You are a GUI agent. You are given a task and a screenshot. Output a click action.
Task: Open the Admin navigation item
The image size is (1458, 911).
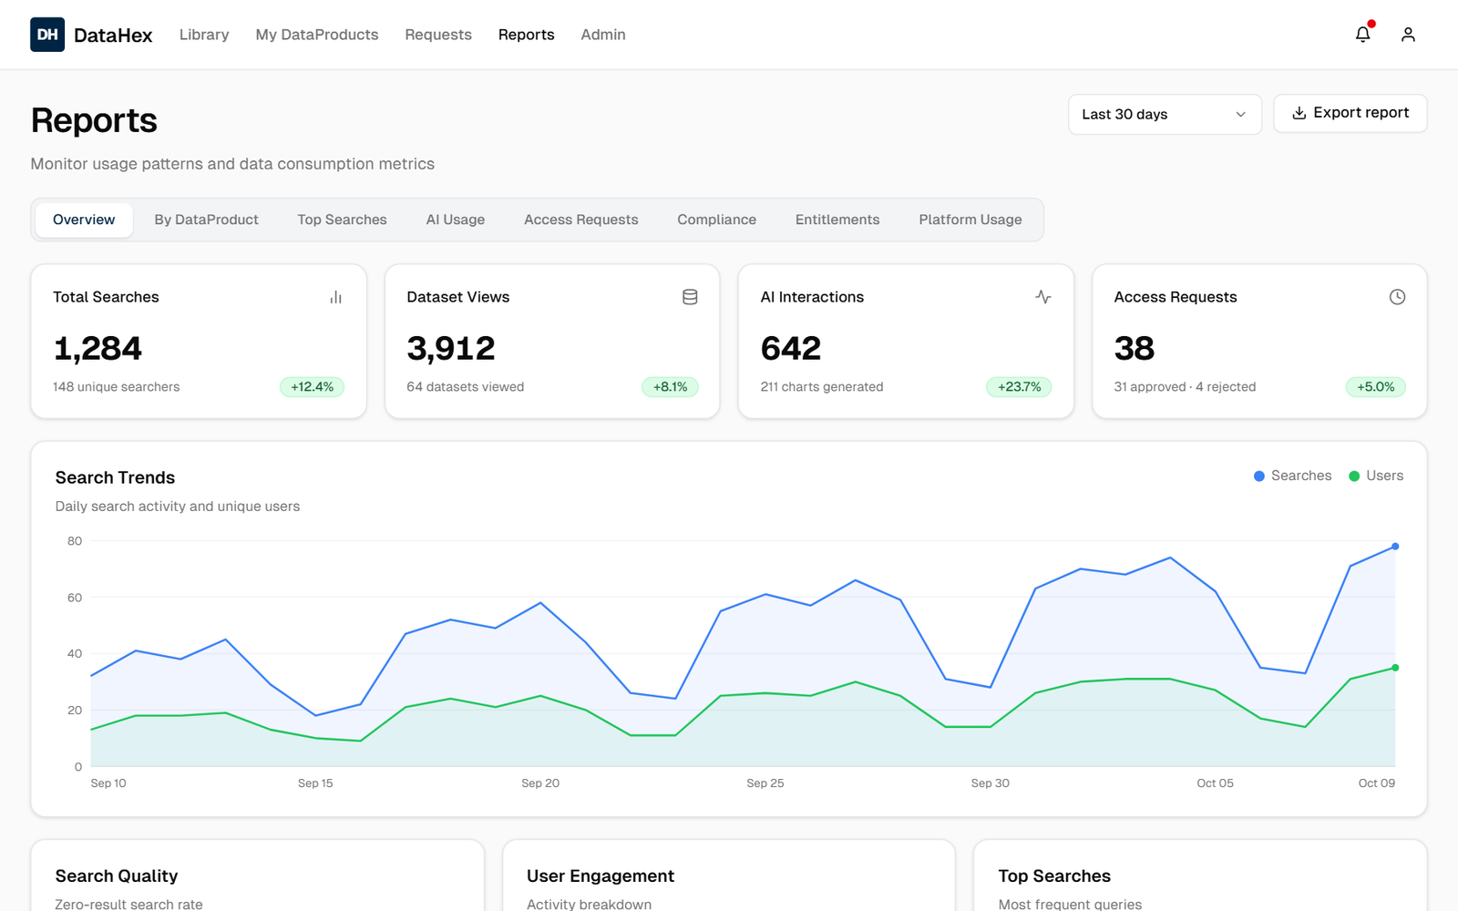coord(603,35)
